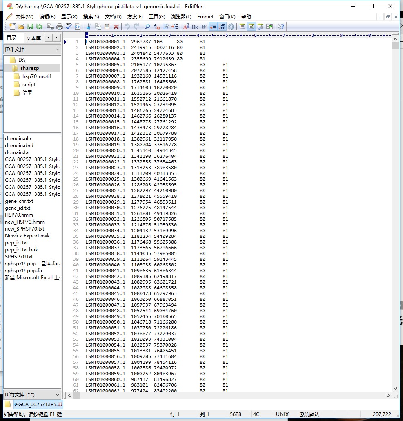Viewport: 403px width, 421px height.
Task: Switch to the 文本库 tab
Action: [33, 38]
